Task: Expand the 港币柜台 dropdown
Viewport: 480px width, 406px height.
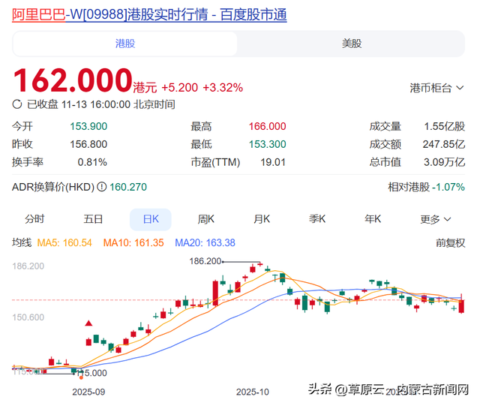Action: point(436,88)
